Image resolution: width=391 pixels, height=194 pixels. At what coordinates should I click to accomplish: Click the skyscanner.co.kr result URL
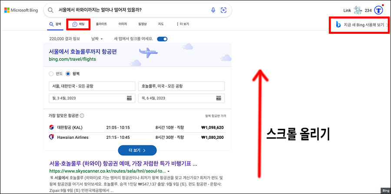(x=108, y=171)
